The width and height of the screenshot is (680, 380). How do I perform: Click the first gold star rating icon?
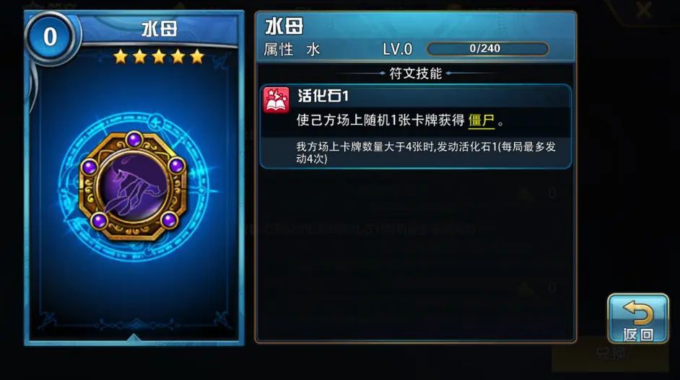[120, 56]
